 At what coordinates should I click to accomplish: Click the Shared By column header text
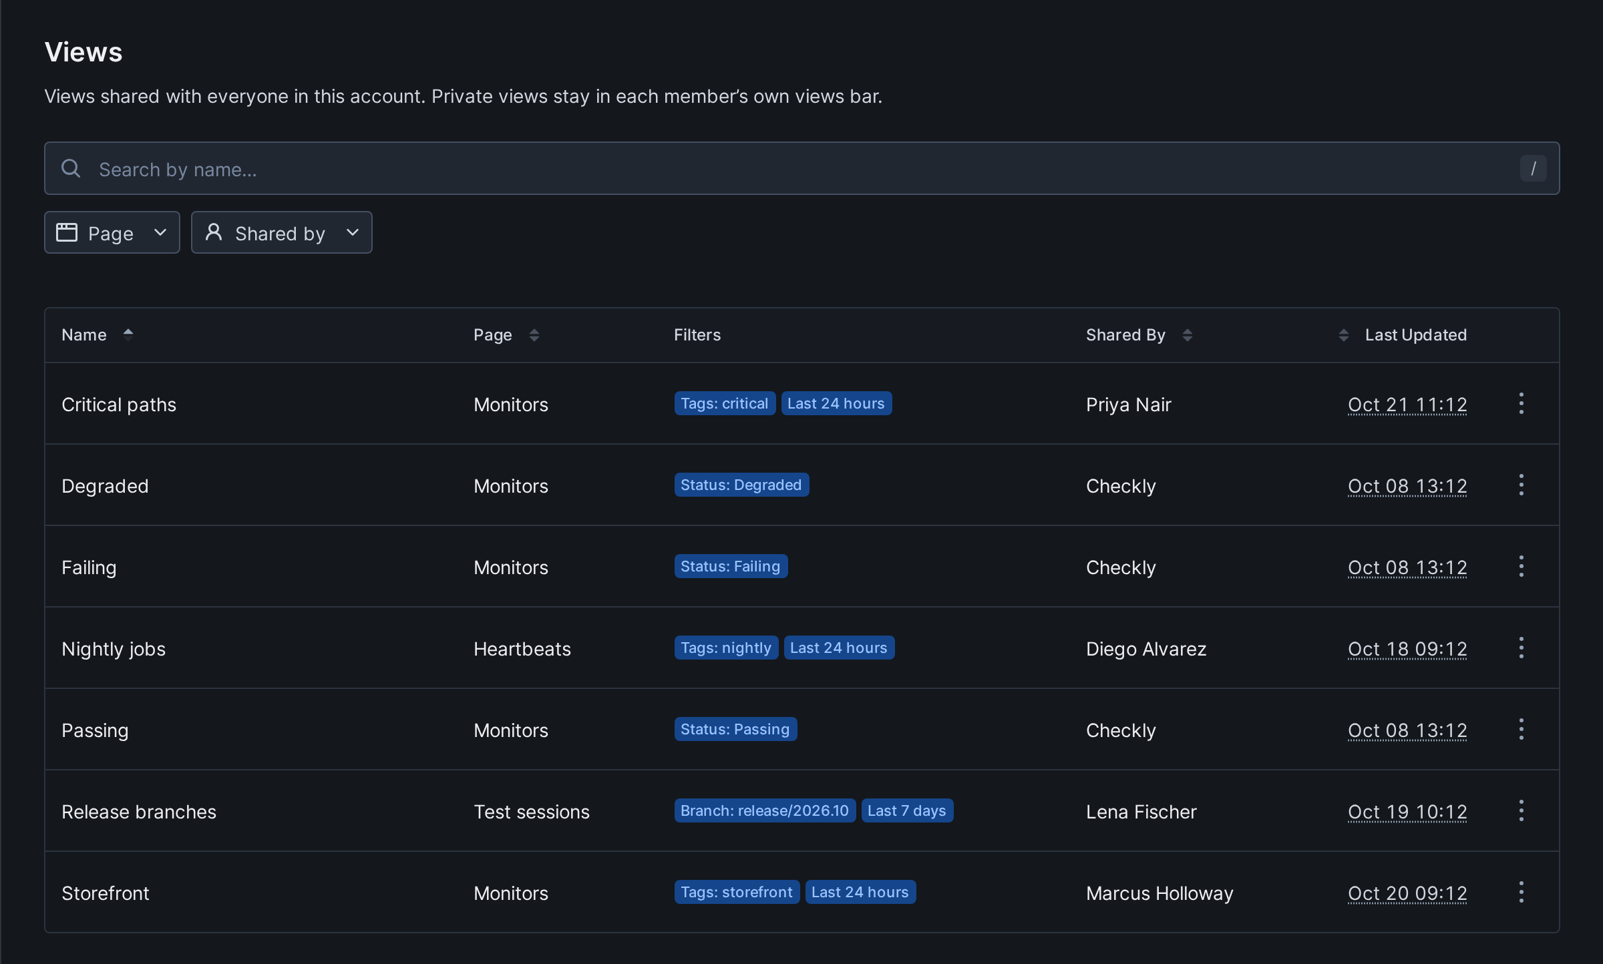click(1125, 334)
